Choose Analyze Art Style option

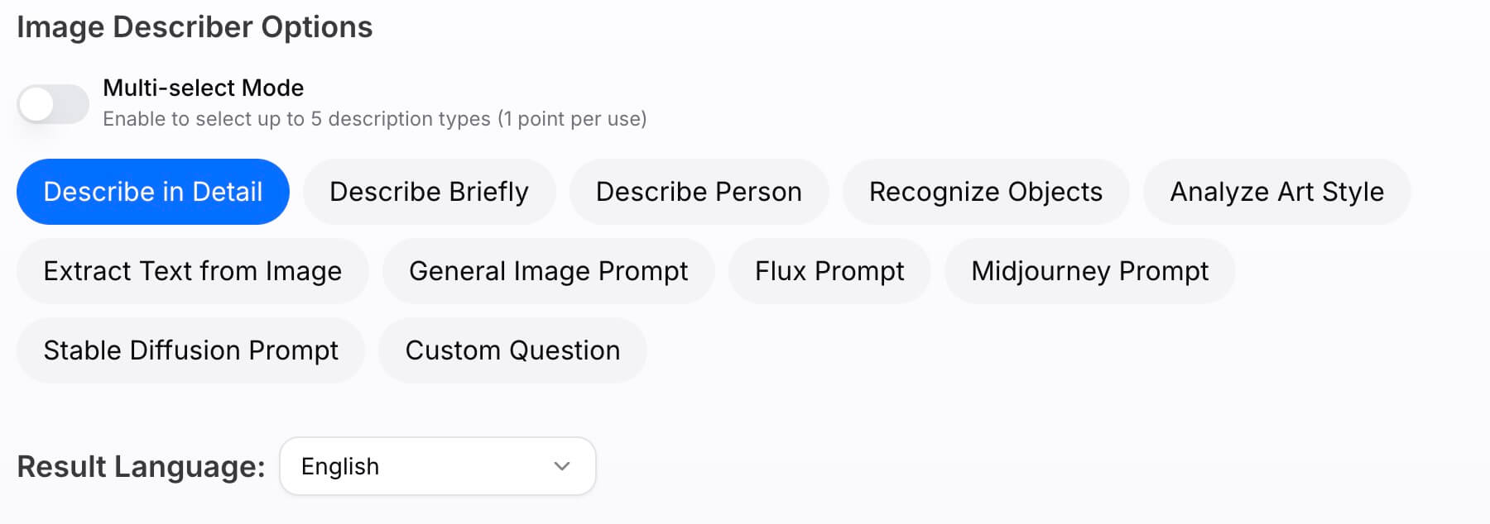click(x=1276, y=192)
